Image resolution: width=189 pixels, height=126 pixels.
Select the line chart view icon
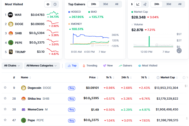coord(138,4)
